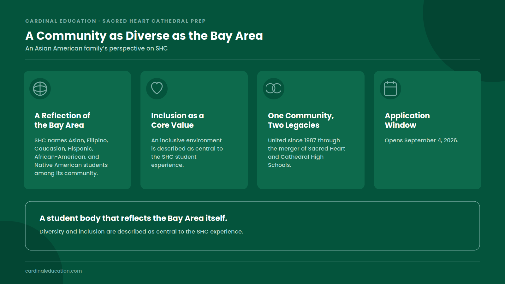Viewport: 505px width, 284px height.
Task: Click the main title "A Community as Diverse as the Bay Area"
Action: pos(144,36)
